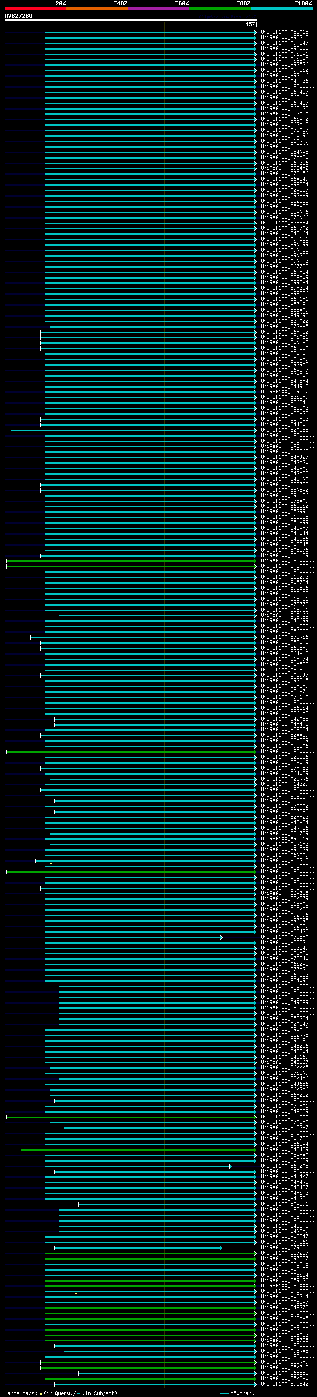Select hit label UniRef100_B5RUS3

pyautogui.click(x=284, y=1280)
